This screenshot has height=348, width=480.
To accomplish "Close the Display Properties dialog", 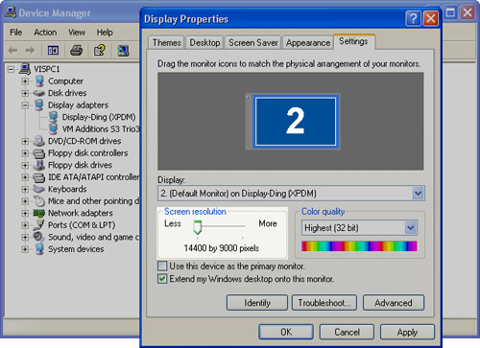I will point(430,18).
